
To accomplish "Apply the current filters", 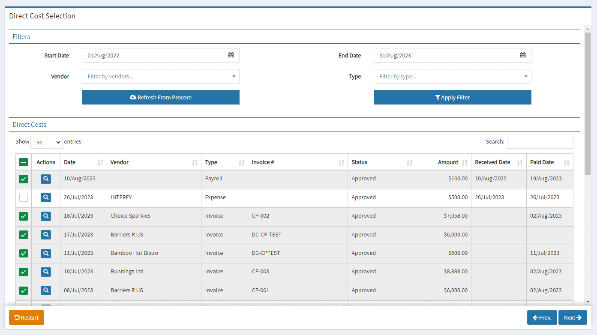I will point(452,97).
